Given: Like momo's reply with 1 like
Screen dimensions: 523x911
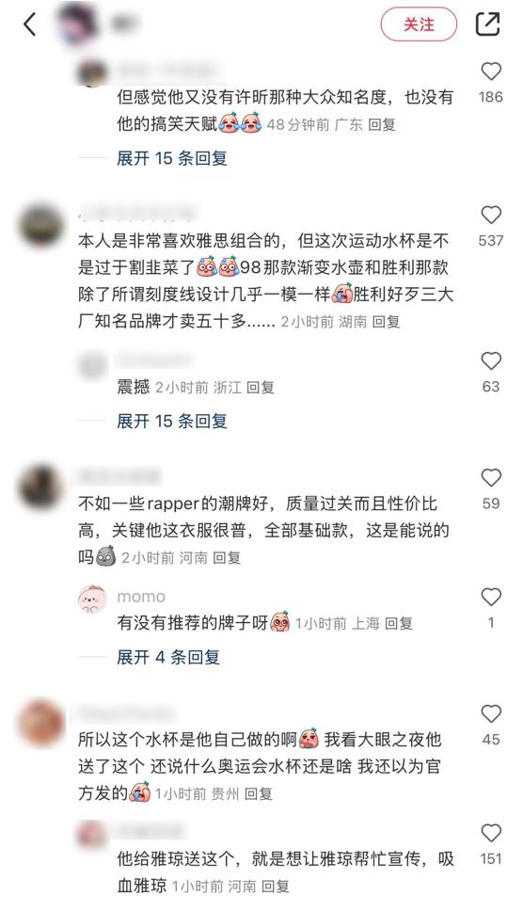Looking at the screenshot, I should pyautogui.click(x=491, y=597).
